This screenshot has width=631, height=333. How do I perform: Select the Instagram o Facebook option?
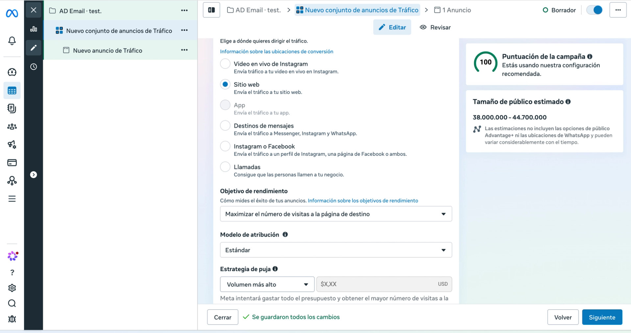[x=225, y=146]
